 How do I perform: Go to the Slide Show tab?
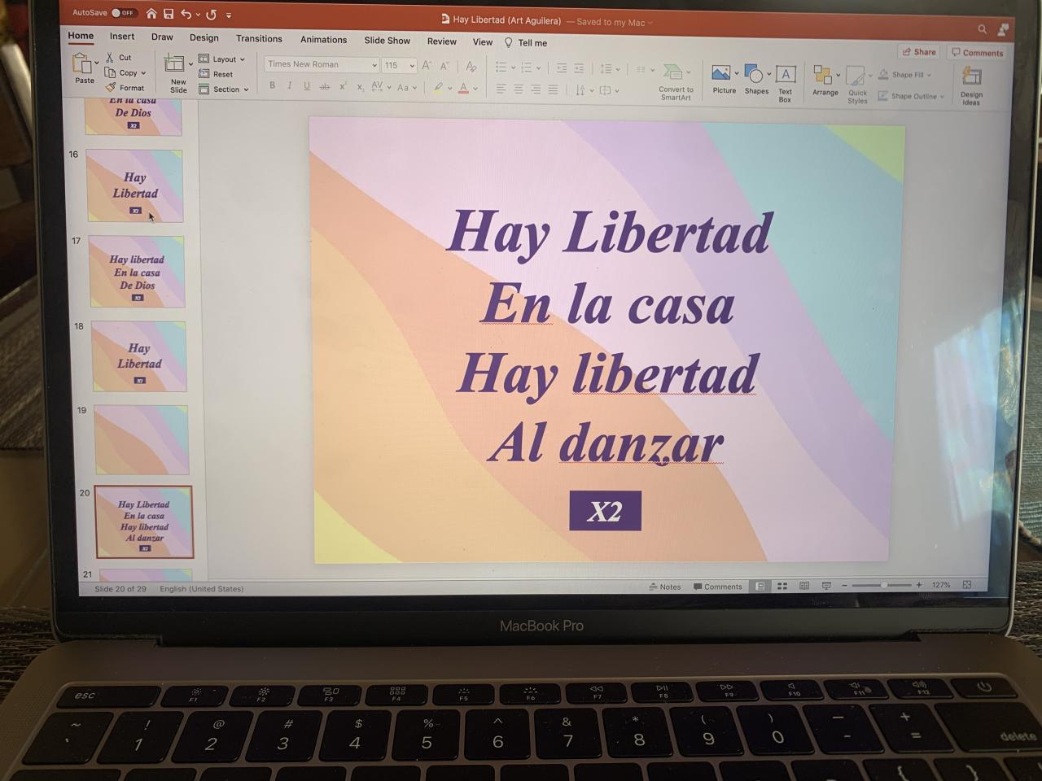pos(387,40)
